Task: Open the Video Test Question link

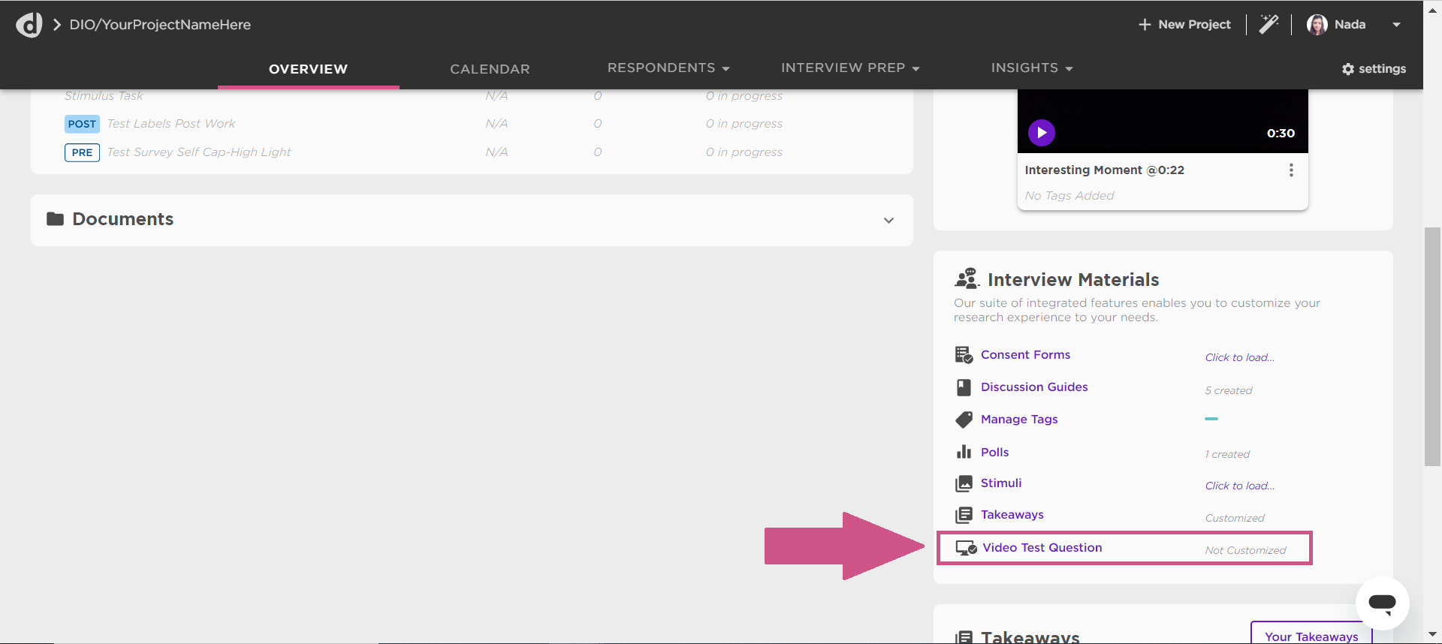Action: click(1042, 548)
